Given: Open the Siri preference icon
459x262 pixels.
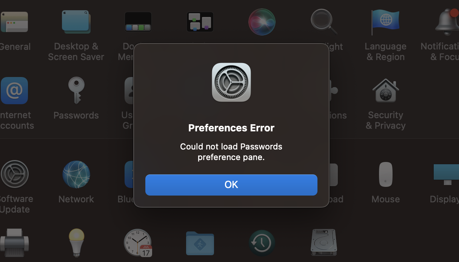Looking at the screenshot, I should [262, 22].
